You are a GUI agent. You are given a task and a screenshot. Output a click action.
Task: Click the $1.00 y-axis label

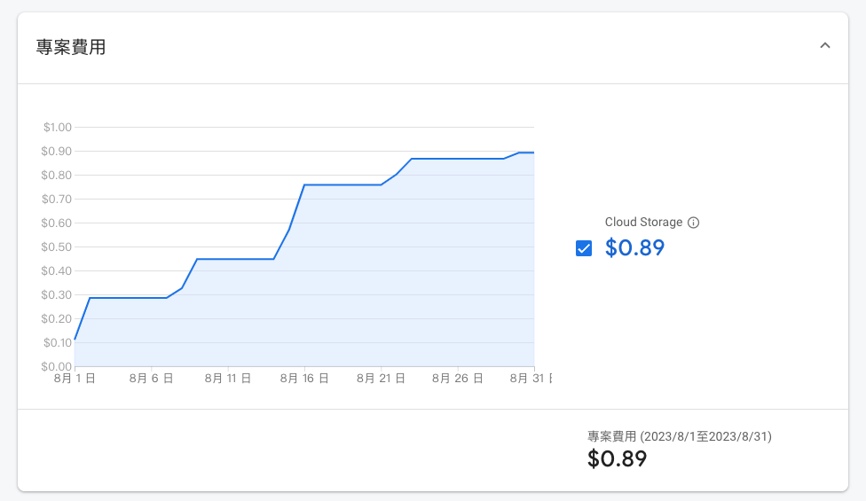tap(58, 127)
